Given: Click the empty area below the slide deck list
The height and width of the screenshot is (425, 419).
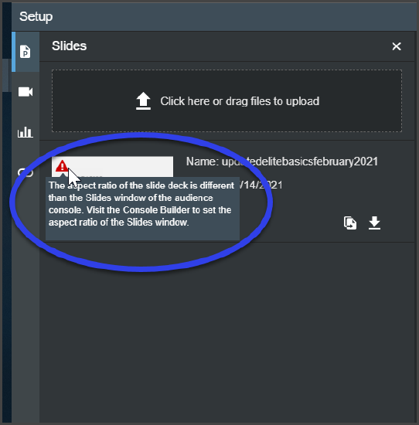Looking at the screenshot, I should click(x=227, y=332).
